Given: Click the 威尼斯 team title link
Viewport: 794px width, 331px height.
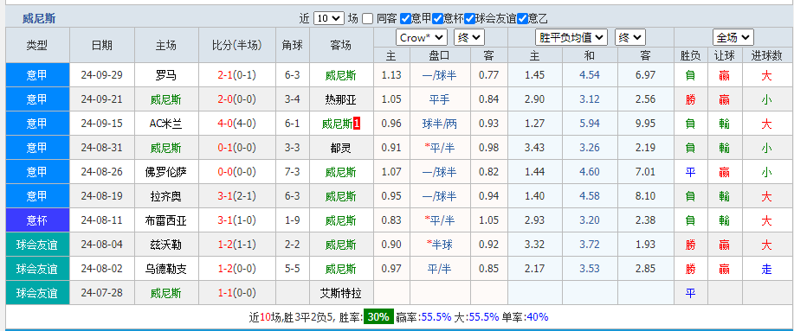Looking at the screenshot, I should click(x=39, y=19).
